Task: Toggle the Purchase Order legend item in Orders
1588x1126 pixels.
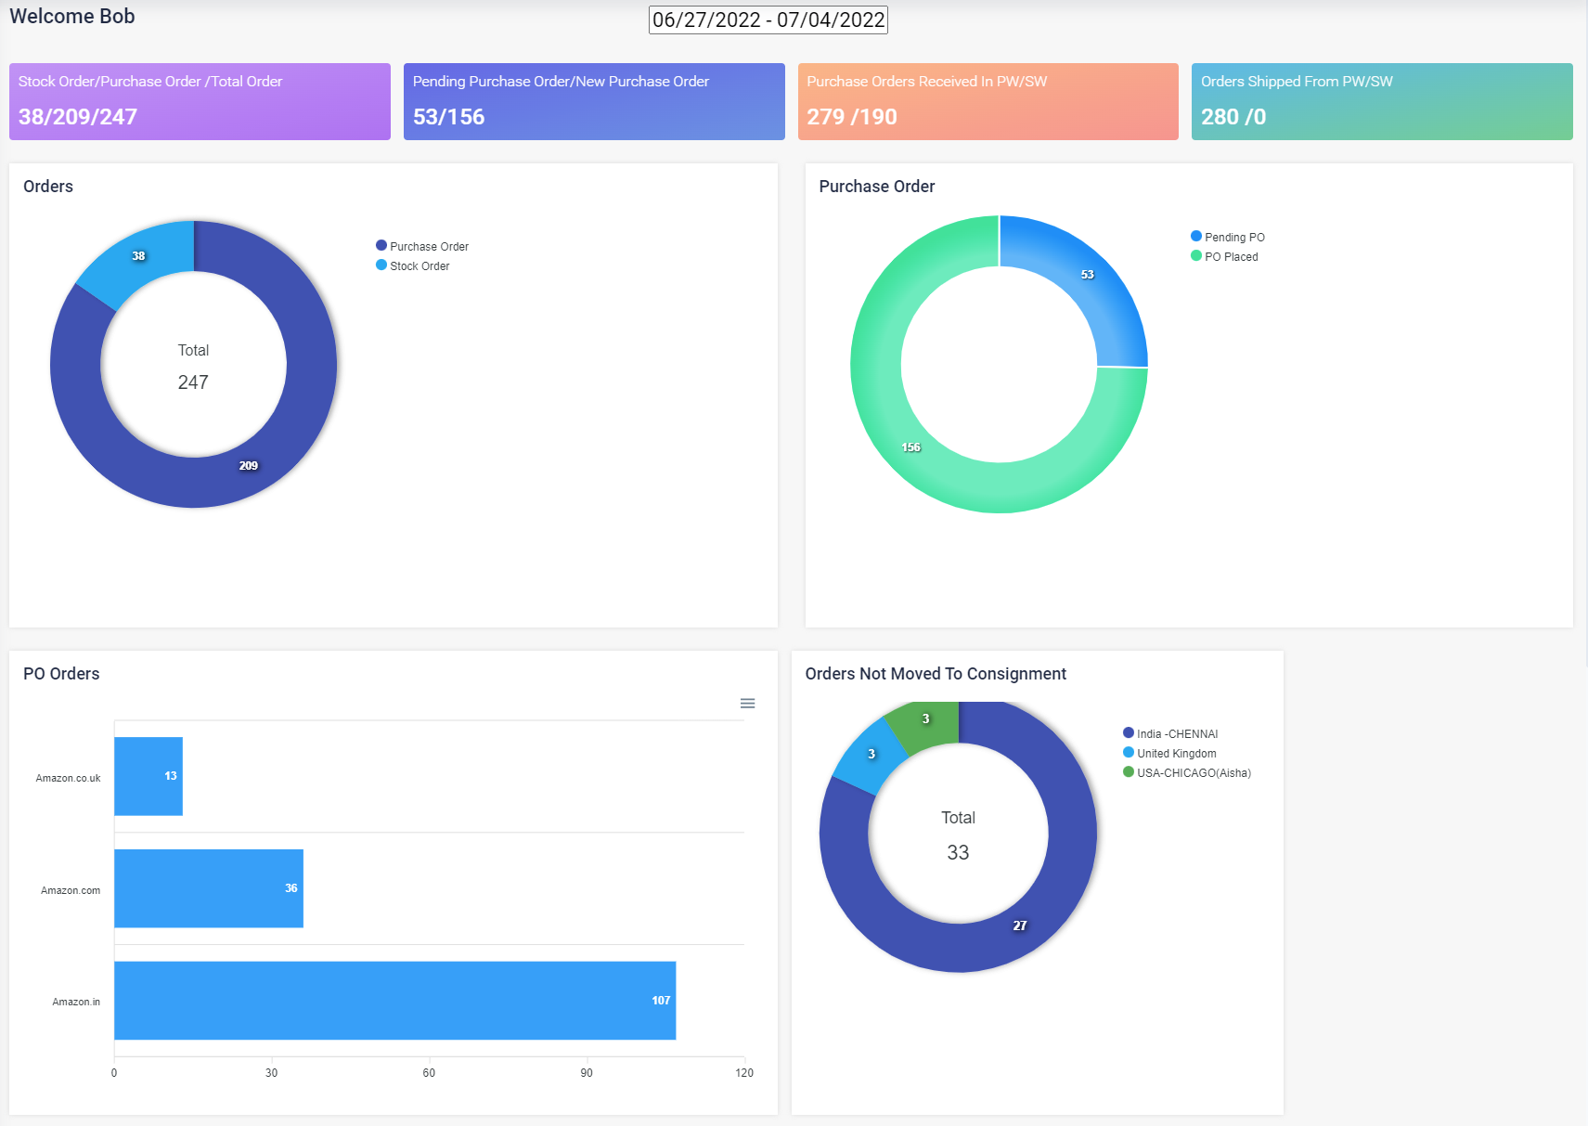Action: point(422,246)
